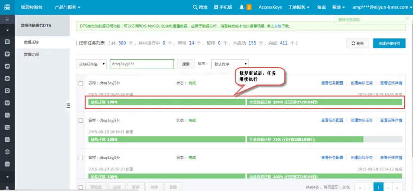Toggle the hamburger menu at top of dark sidebar
Viewport: 413px width, 191px height.
click(7, 19)
